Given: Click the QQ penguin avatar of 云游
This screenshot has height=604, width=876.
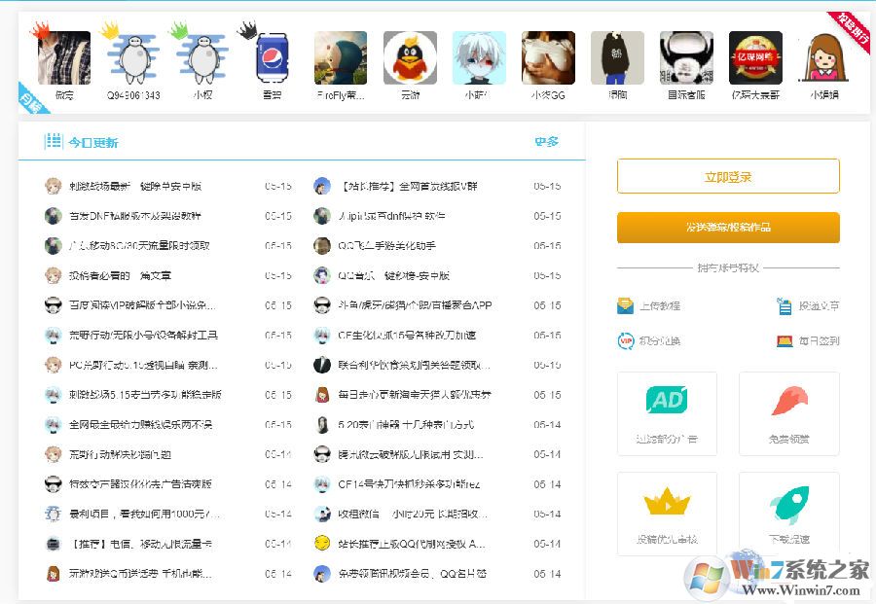Looking at the screenshot, I should tap(409, 58).
